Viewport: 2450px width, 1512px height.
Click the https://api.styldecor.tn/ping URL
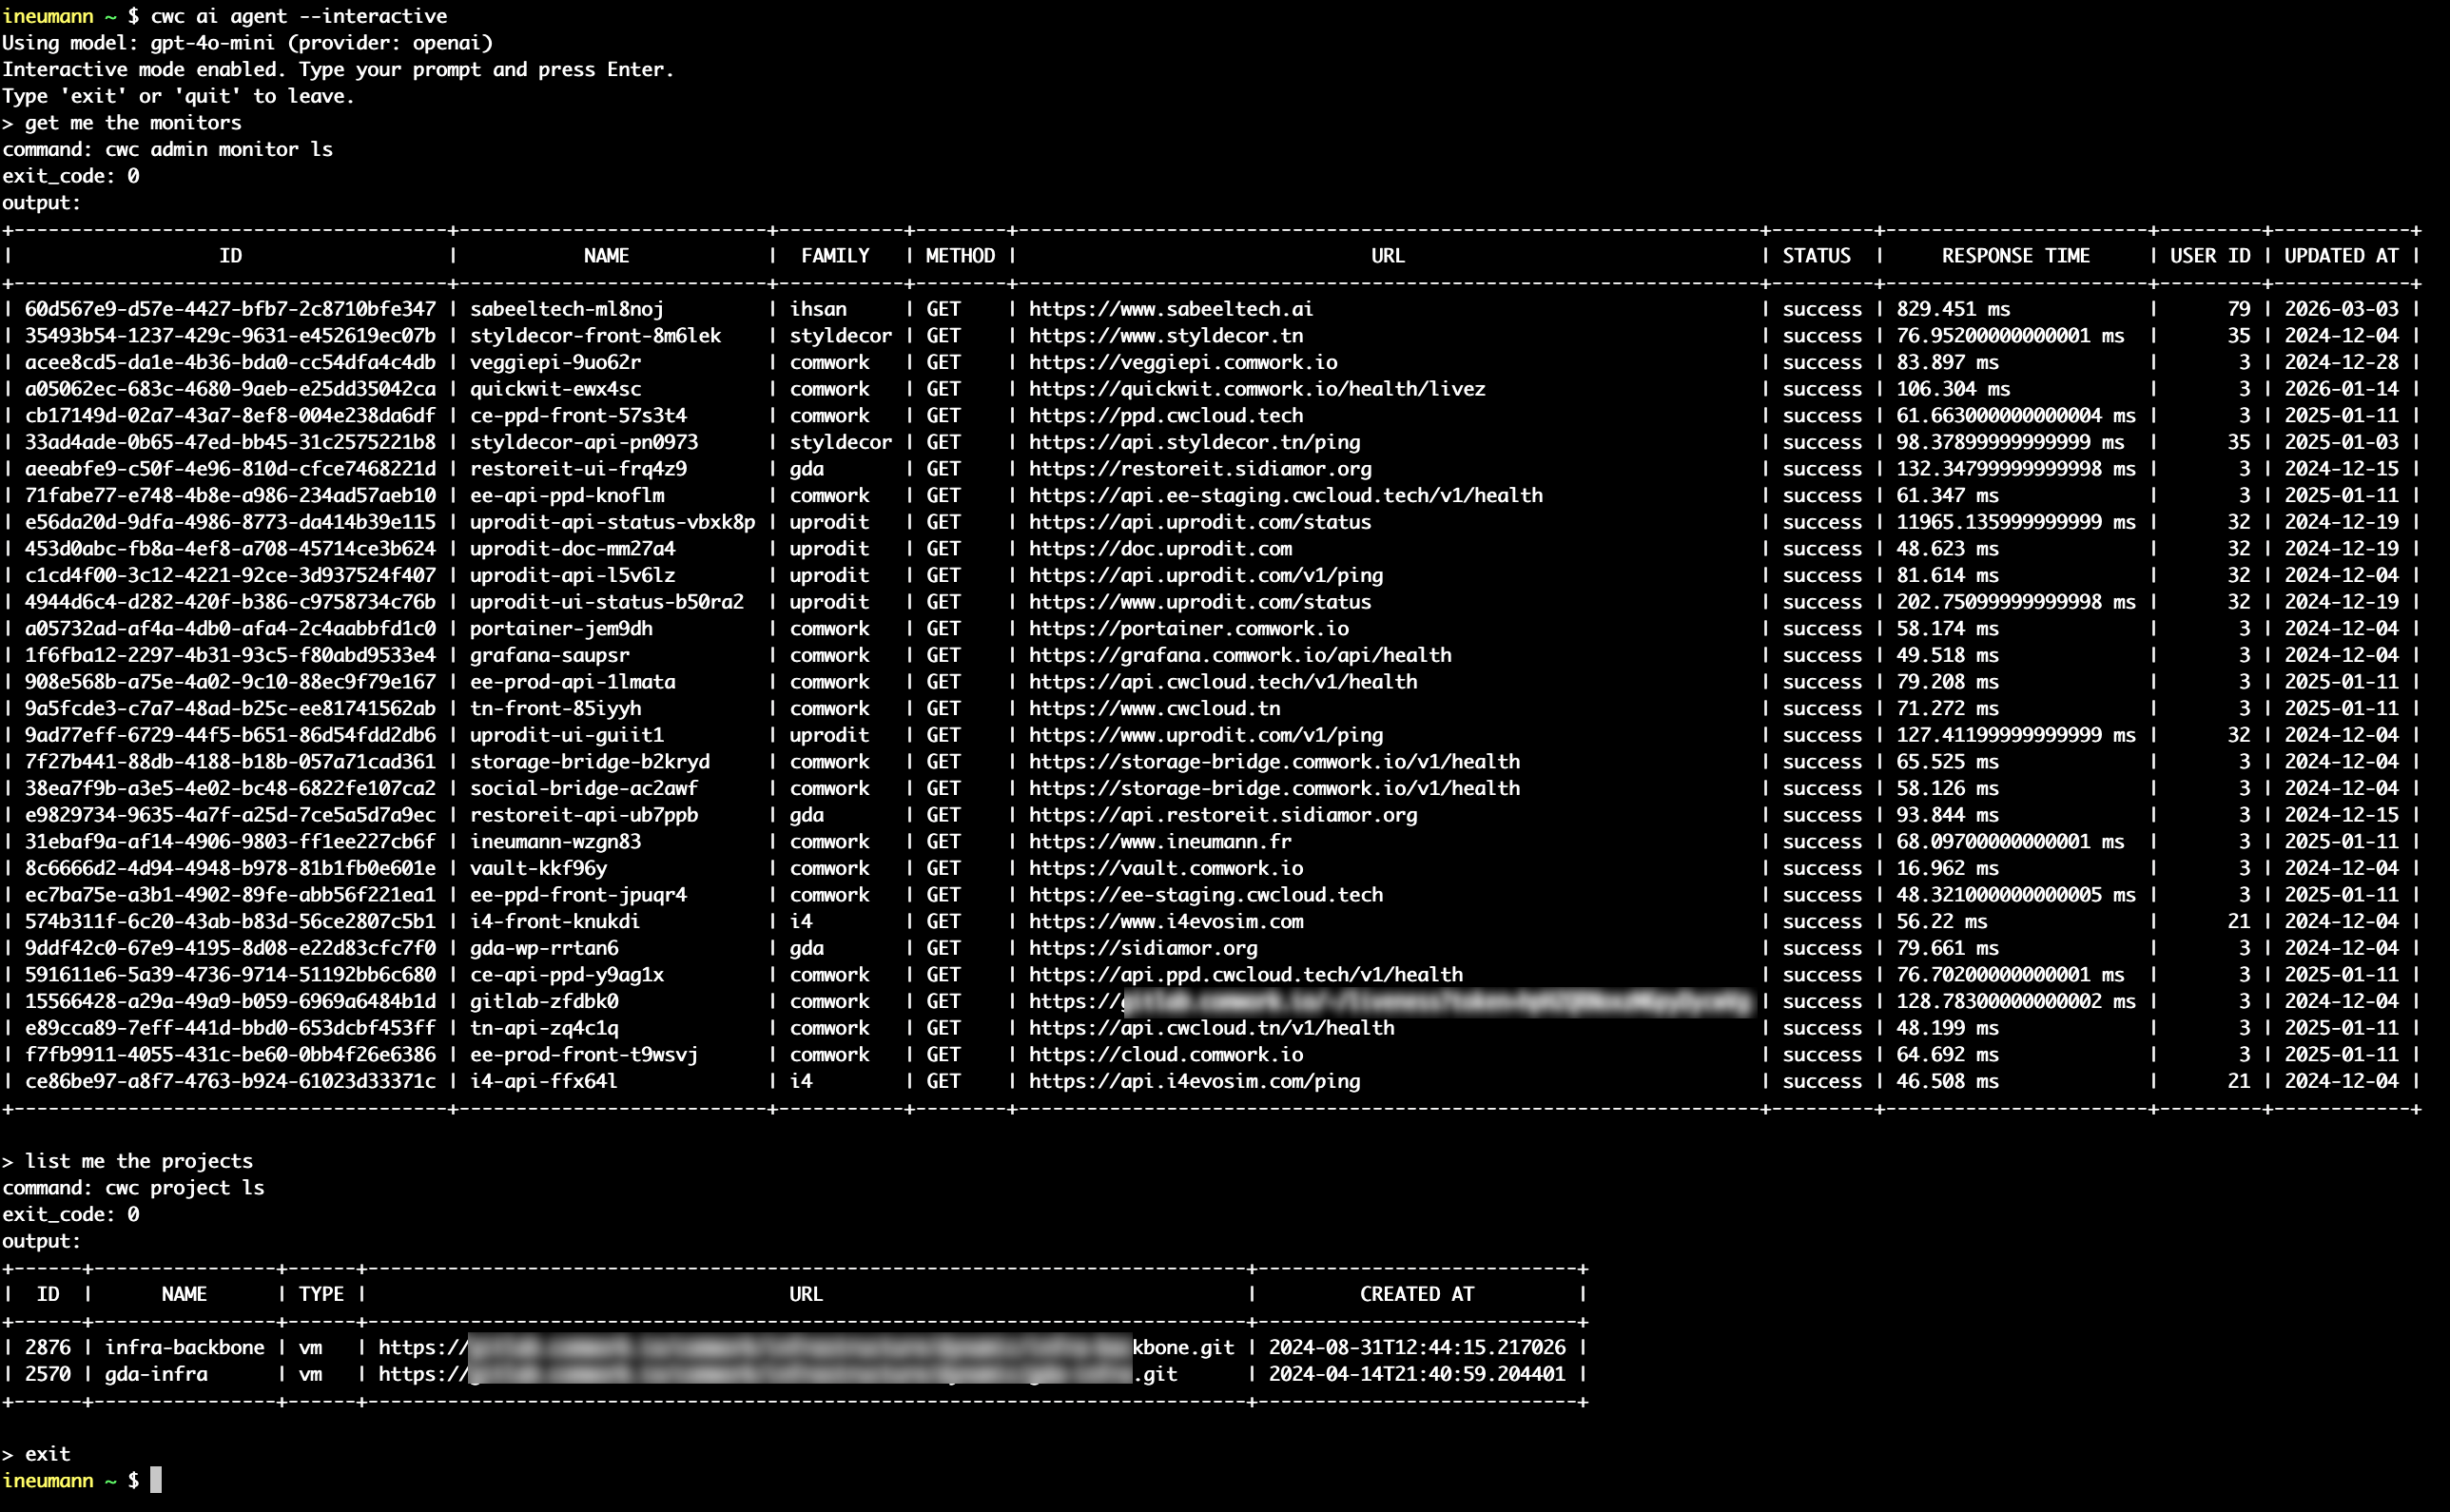pos(1195,442)
